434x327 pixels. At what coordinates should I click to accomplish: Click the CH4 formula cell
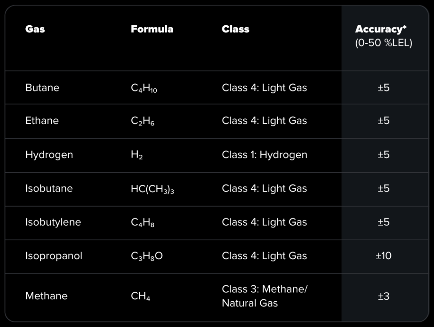click(140, 296)
